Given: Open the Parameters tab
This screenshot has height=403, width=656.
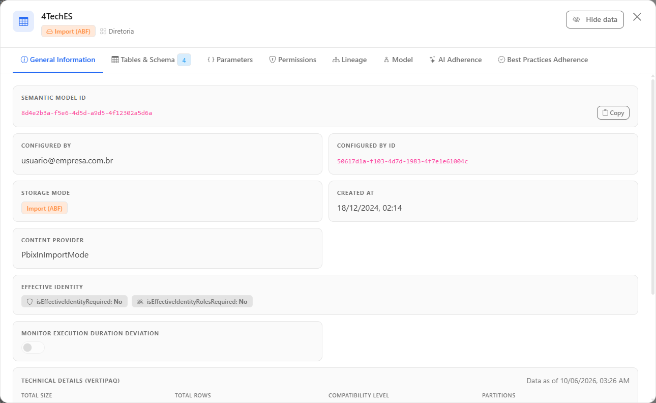Looking at the screenshot, I should (x=230, y=60).
